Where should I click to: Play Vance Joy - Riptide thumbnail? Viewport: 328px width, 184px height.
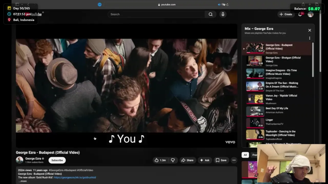click(x=255, y=99)
